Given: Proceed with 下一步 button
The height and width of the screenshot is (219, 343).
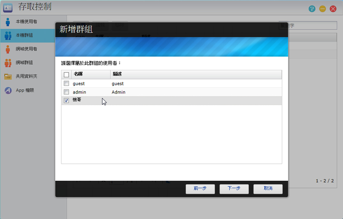Looking at the screenshot, I should click(x=234, y=189).
